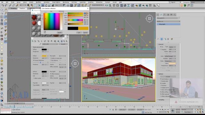Open the Modifier List dropdown

pos(168,21)
